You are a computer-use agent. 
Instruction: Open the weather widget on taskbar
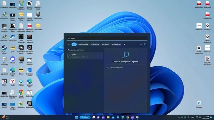pos(6,117)
